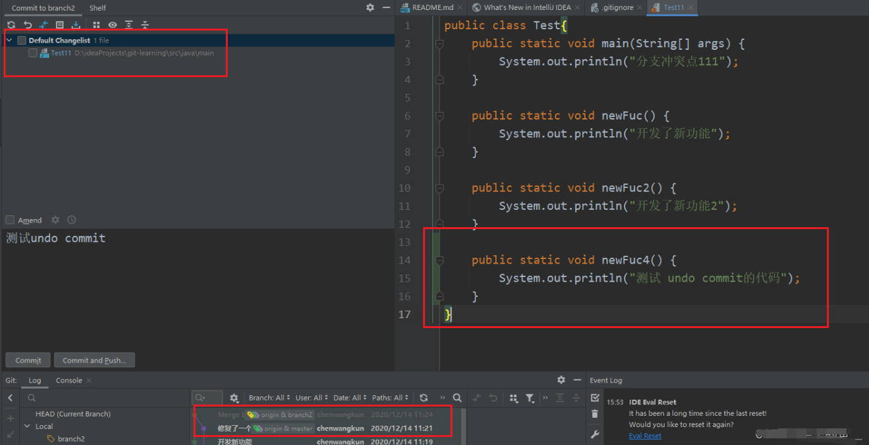
Task: Click the Clear All trash icon in Event Log
Action: pyautogui.click(x=595, y=414)
